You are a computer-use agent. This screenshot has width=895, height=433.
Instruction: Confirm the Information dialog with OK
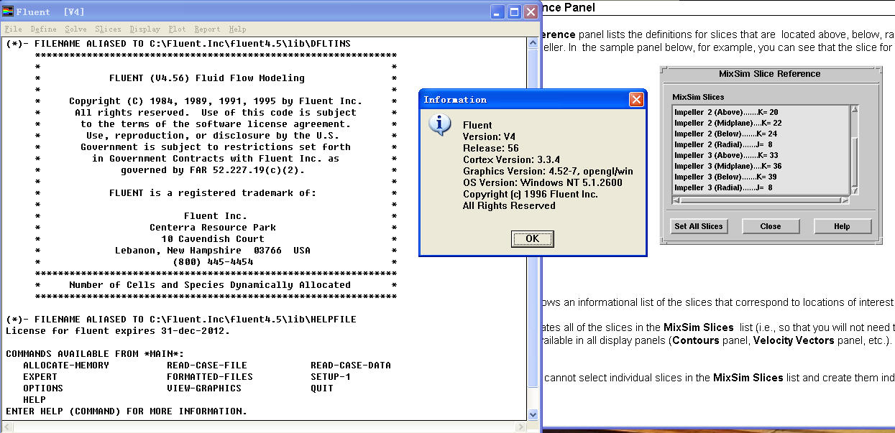[x=533, y=238]
